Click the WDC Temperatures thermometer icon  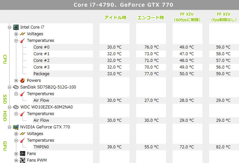[23, 114]
